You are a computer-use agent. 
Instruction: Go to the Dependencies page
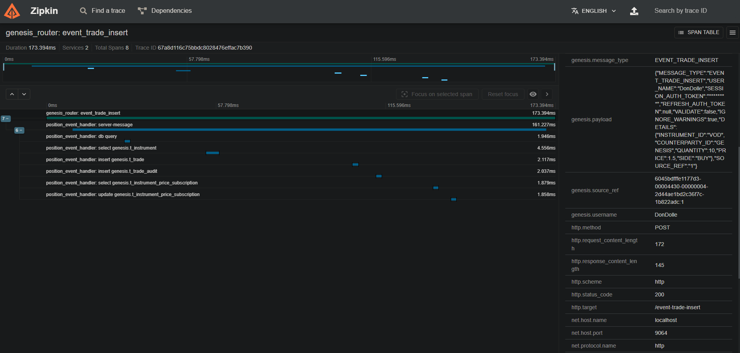(x=171, y=11)
